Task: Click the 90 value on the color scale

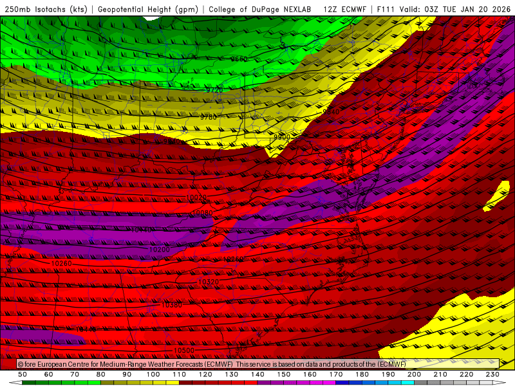Action: point(127,374)
